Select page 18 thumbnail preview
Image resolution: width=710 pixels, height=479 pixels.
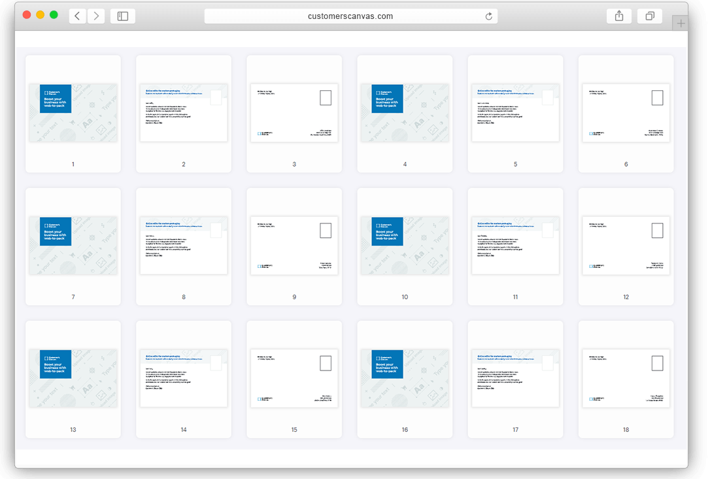click(626, 378)
